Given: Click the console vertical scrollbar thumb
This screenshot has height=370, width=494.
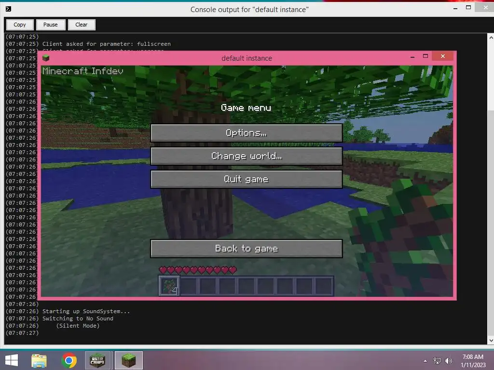Looking at the screenshot, I should point(491,223).
